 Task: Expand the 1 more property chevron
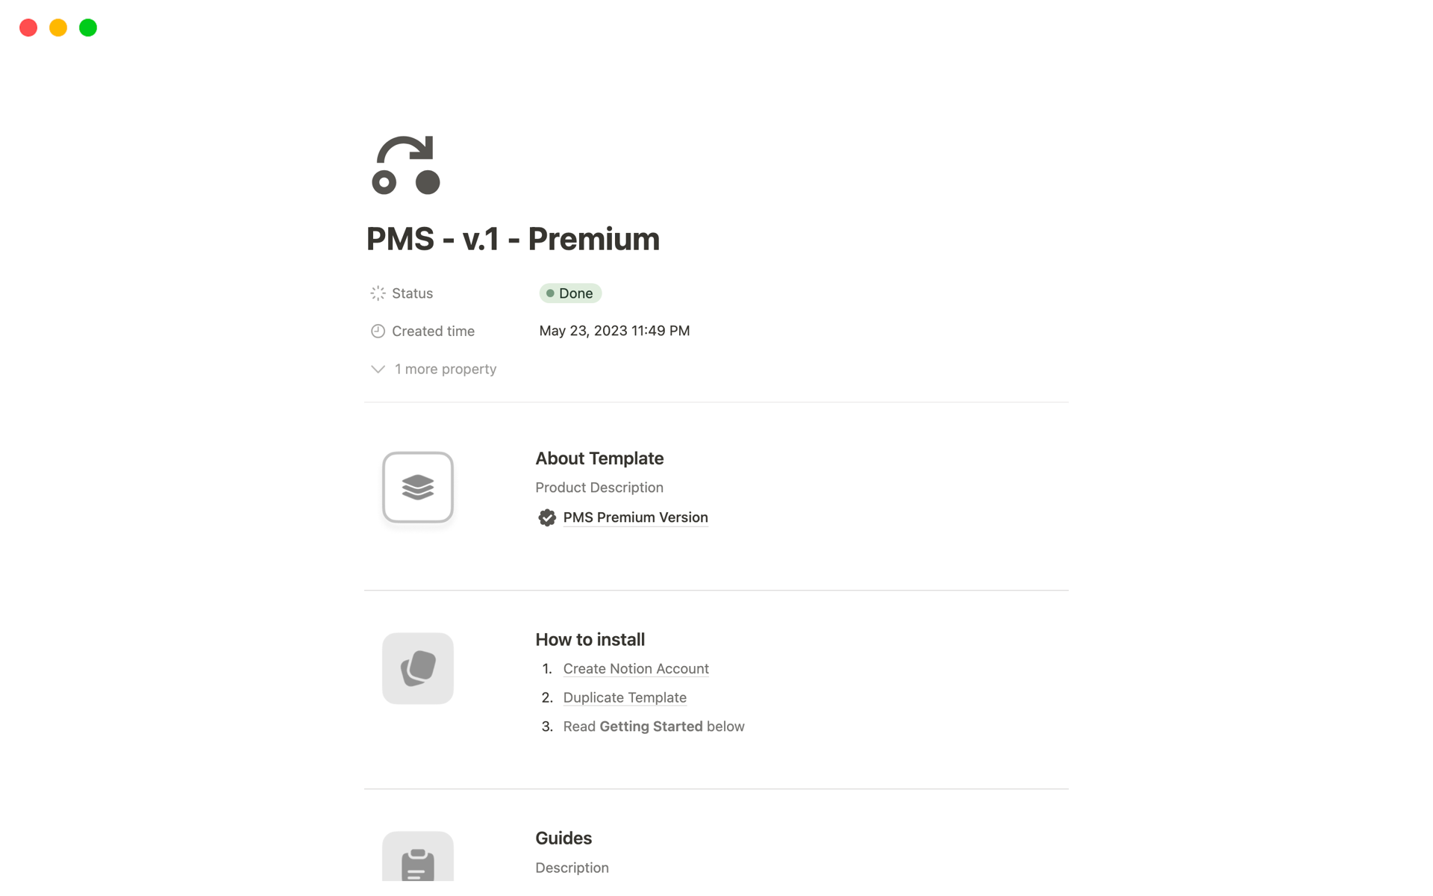[x=378, y=369]
